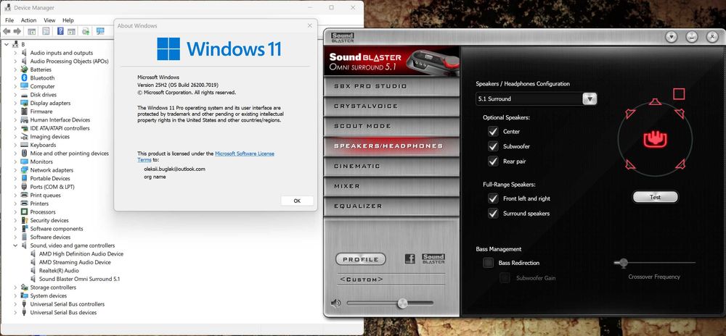
Task: Click the rear-left speaker in the speaker diagram
Action: pyautogui.click(x=630, y=164)
